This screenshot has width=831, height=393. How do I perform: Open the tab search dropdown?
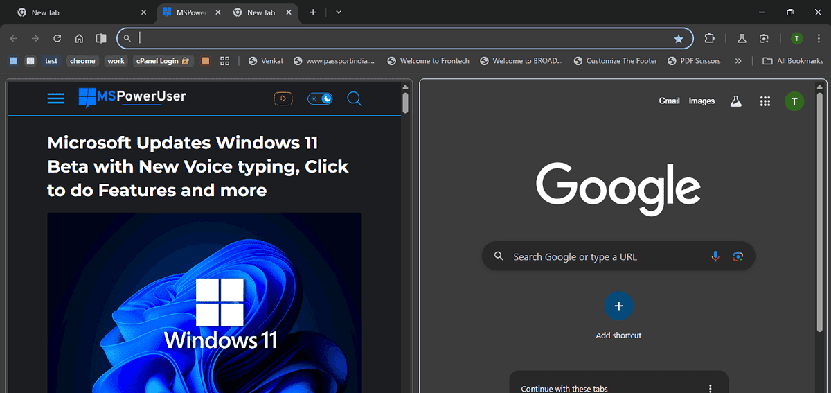click(339, 12)
